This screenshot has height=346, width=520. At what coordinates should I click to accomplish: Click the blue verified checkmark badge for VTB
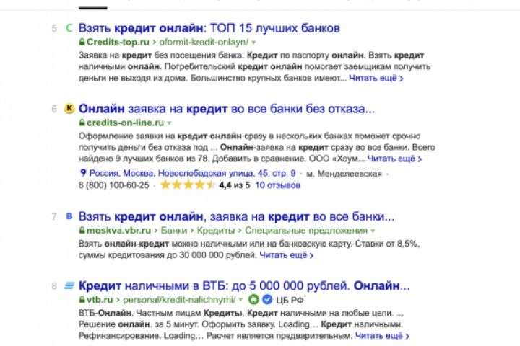point(266,299)
